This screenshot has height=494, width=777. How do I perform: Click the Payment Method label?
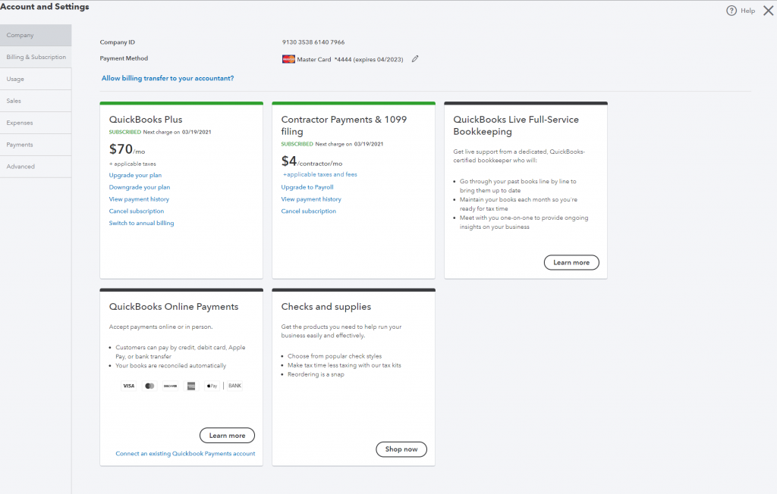(124, 58)
